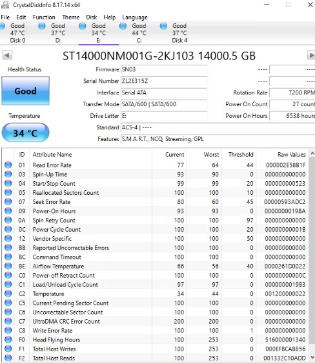Image resolution: width=315 pixels, height=363 pixels.
Task: Click status orb for Airflow Temperature
Action: pyautogui.click(x=8, y=266)
